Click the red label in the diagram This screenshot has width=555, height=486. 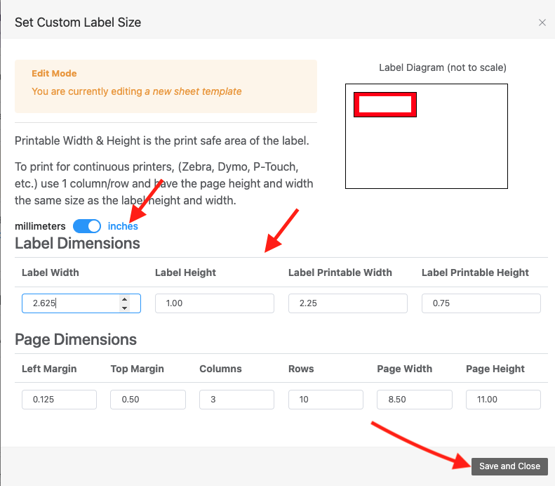point(385,104)
